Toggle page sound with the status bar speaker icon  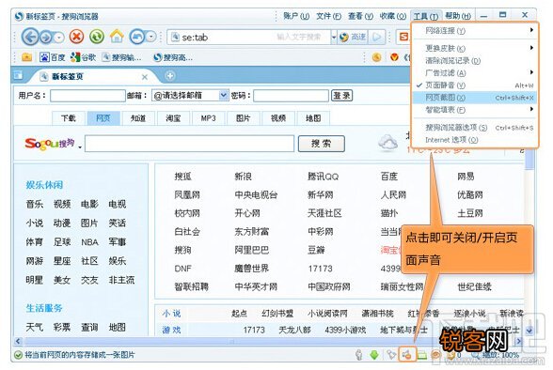407,354
